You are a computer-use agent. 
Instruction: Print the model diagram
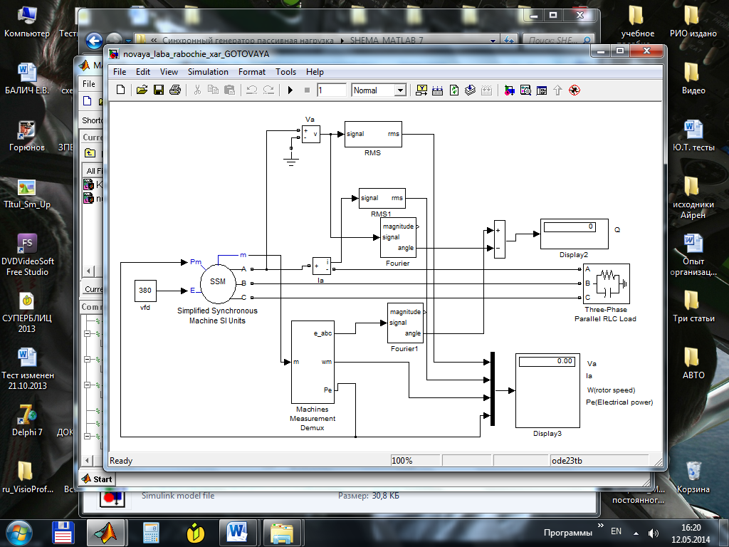[x=175, y=90]
